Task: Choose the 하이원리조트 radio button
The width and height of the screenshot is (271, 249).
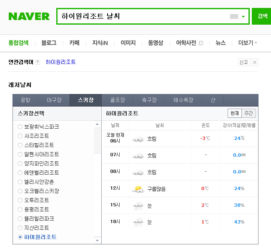Action: pos(20,237)
